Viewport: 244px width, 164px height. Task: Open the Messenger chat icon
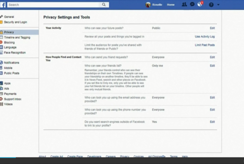pyautogui.click(x=192, y=5)
